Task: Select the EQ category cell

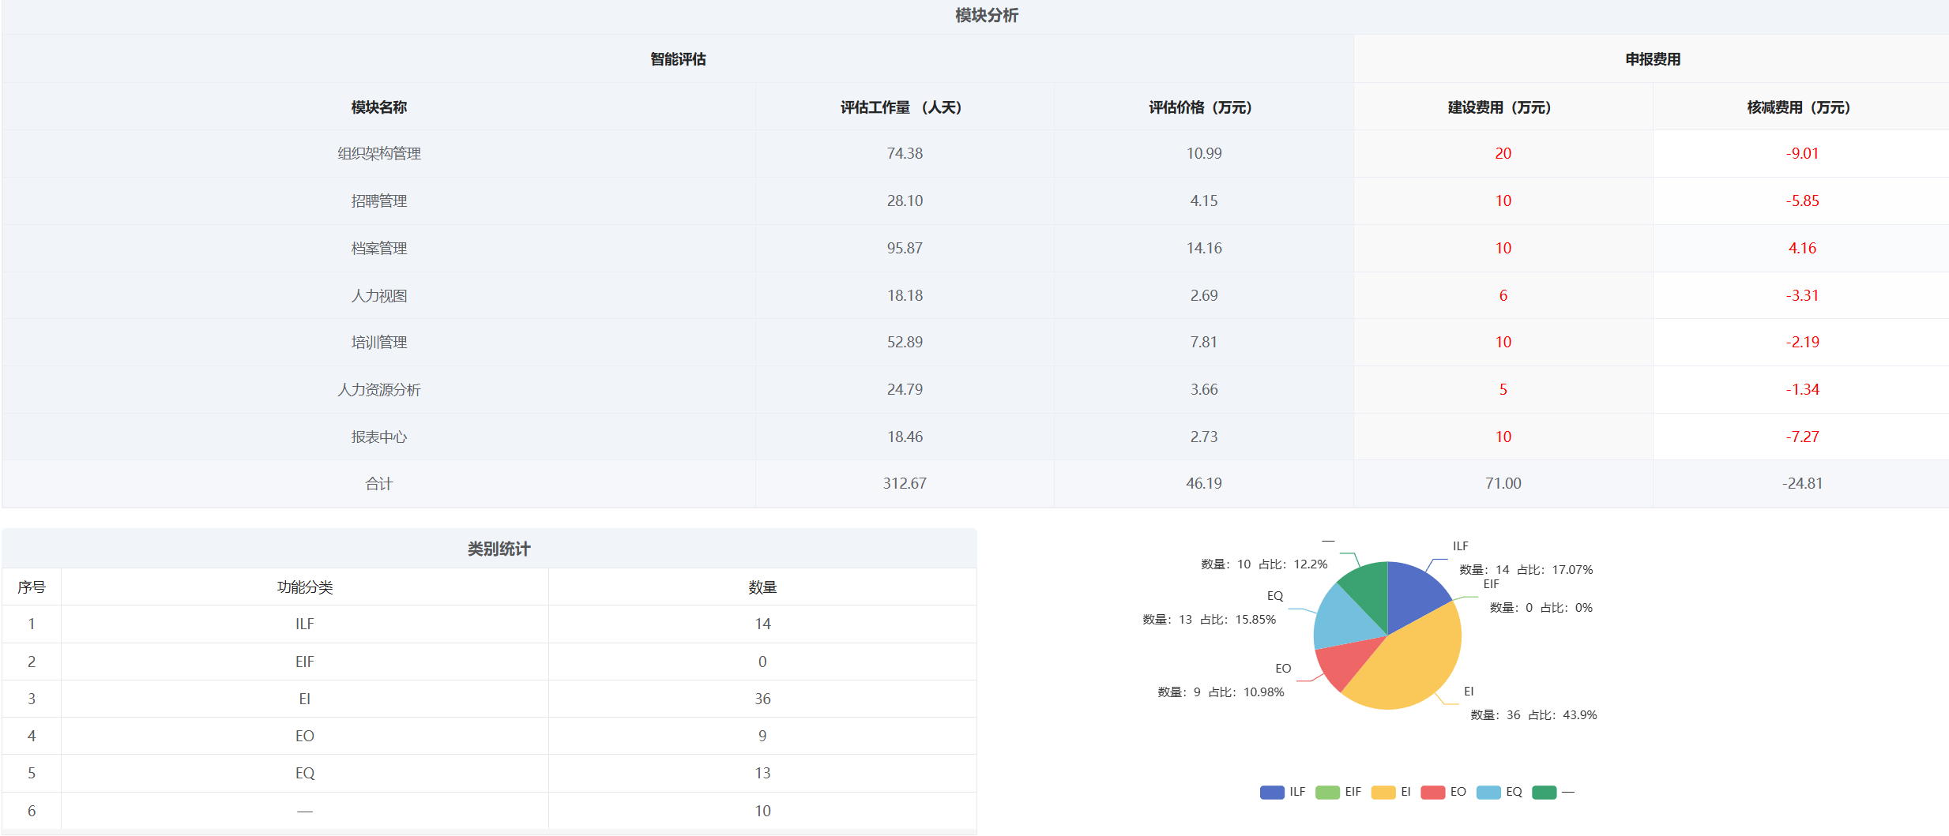Action: [305, 774]
